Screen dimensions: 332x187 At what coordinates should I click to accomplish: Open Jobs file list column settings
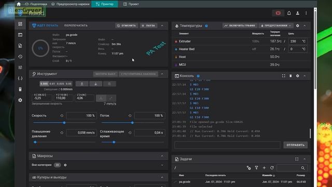tap(248, 168)
